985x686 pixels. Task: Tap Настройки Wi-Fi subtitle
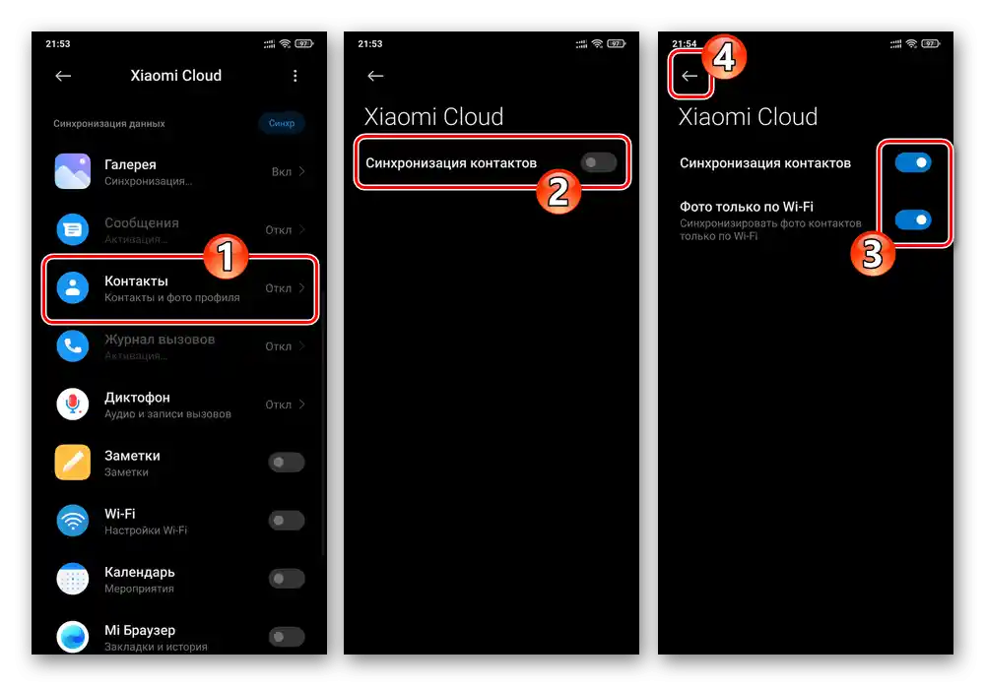(146, 530)
